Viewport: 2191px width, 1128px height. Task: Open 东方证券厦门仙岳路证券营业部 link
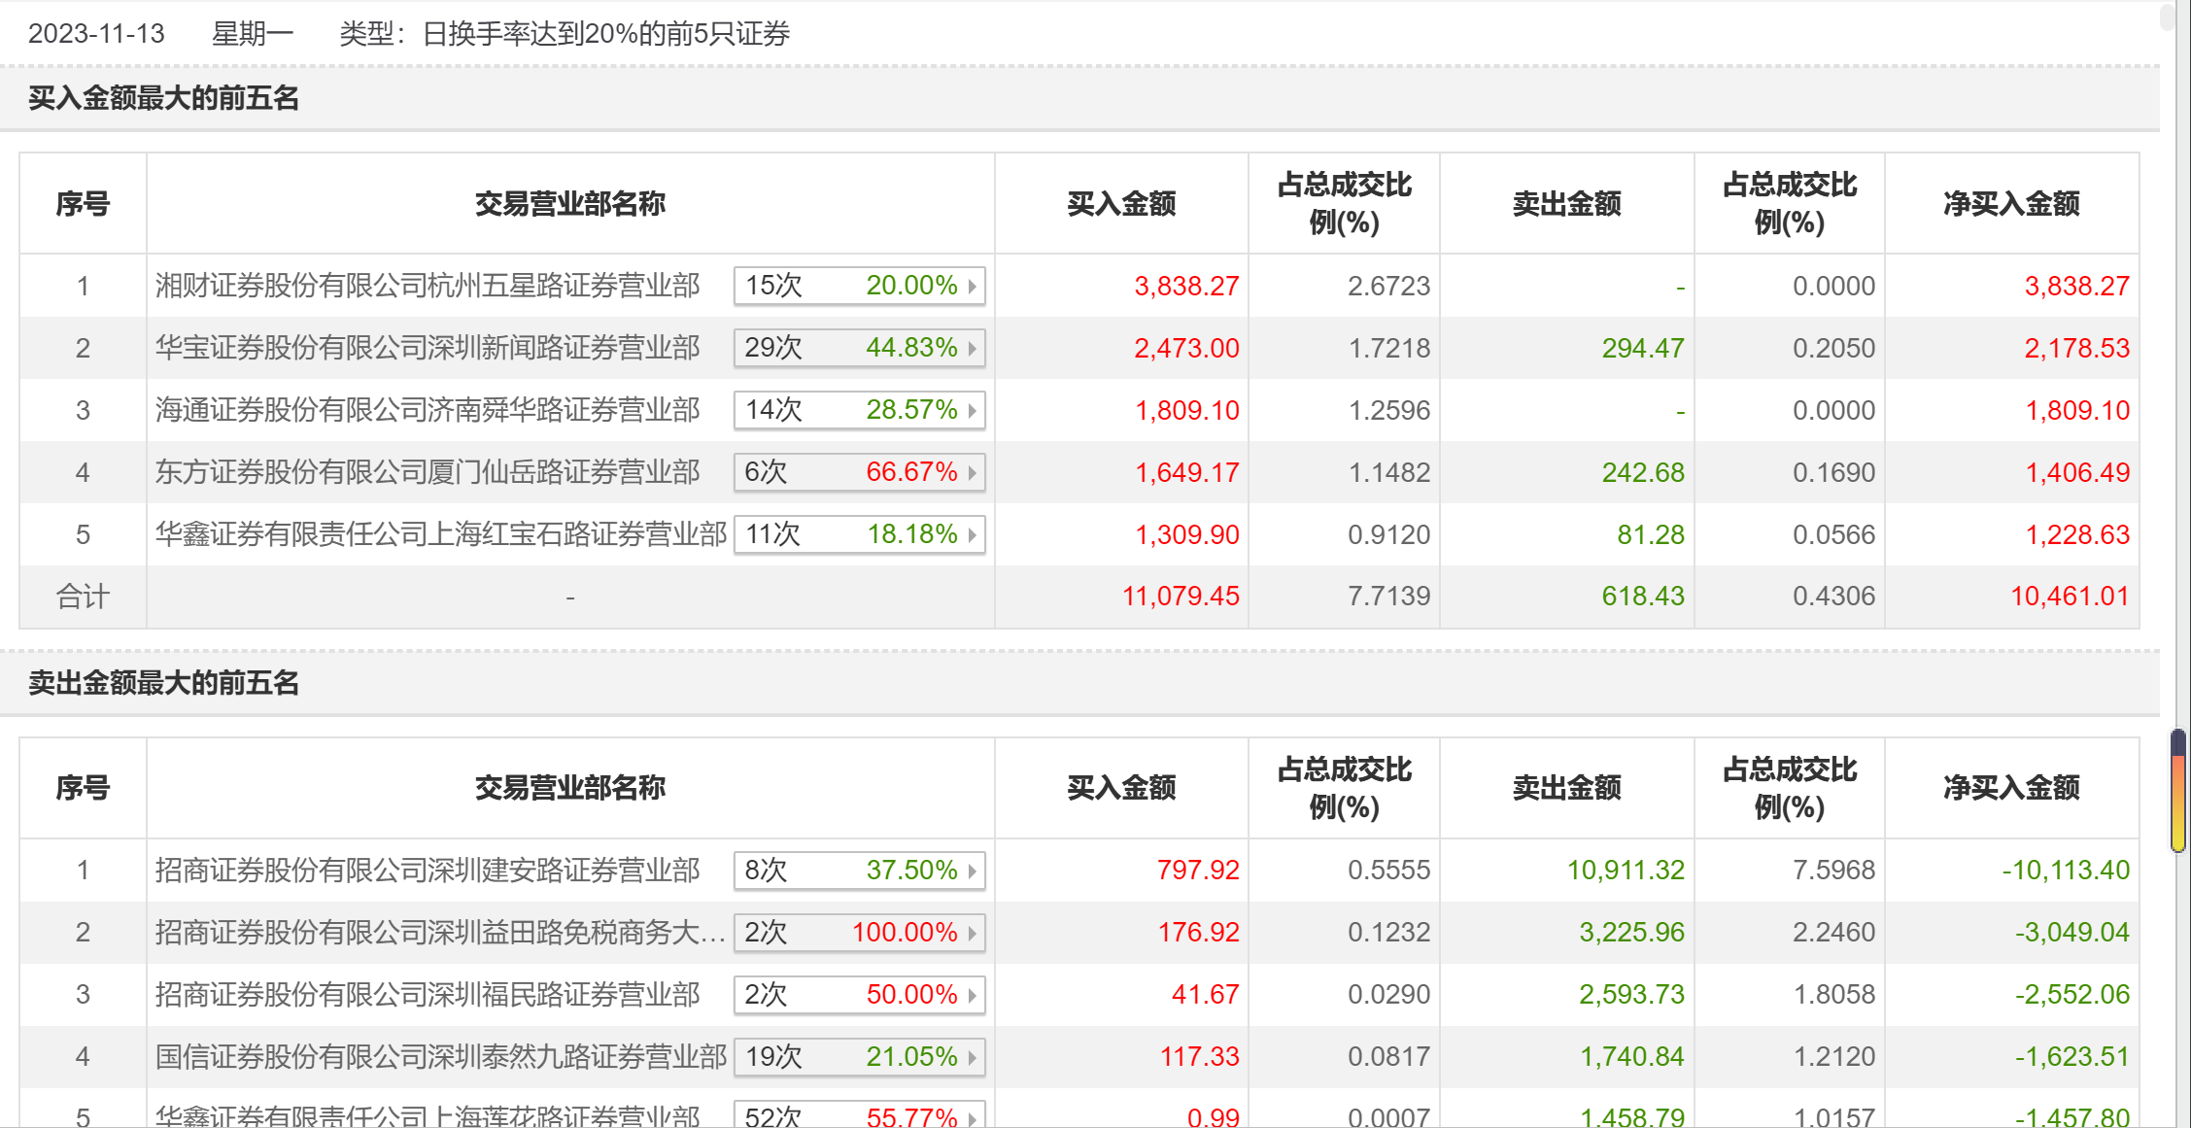click(x=428, y=472)
